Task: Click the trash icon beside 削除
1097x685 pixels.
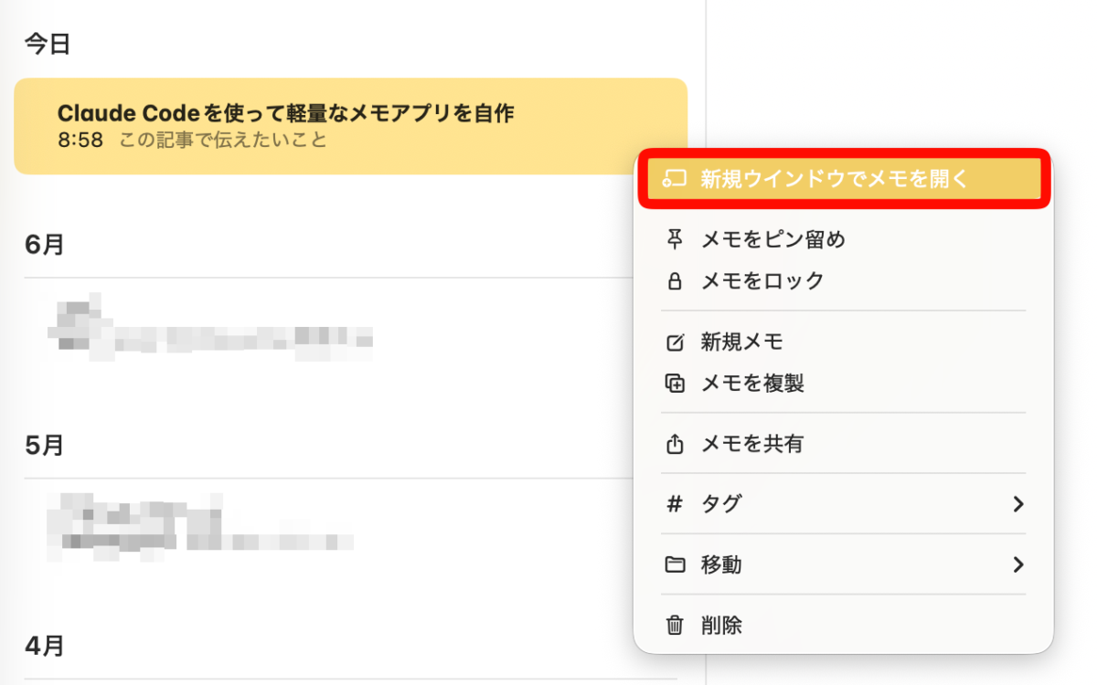Action: [675, 626]
